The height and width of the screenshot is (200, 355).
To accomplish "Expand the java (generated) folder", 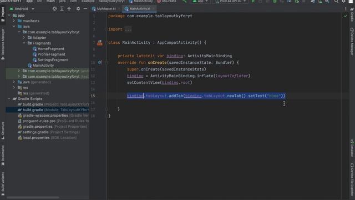I will click(14, 82).
